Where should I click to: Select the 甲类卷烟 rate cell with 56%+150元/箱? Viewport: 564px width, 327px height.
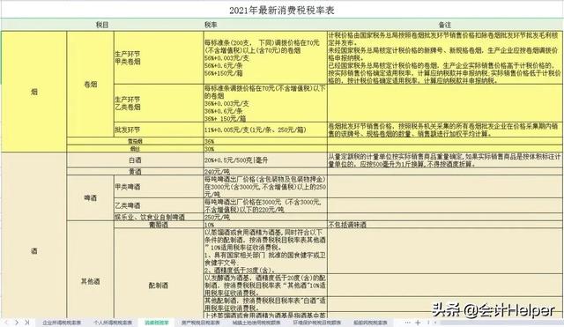pos(265,58)
